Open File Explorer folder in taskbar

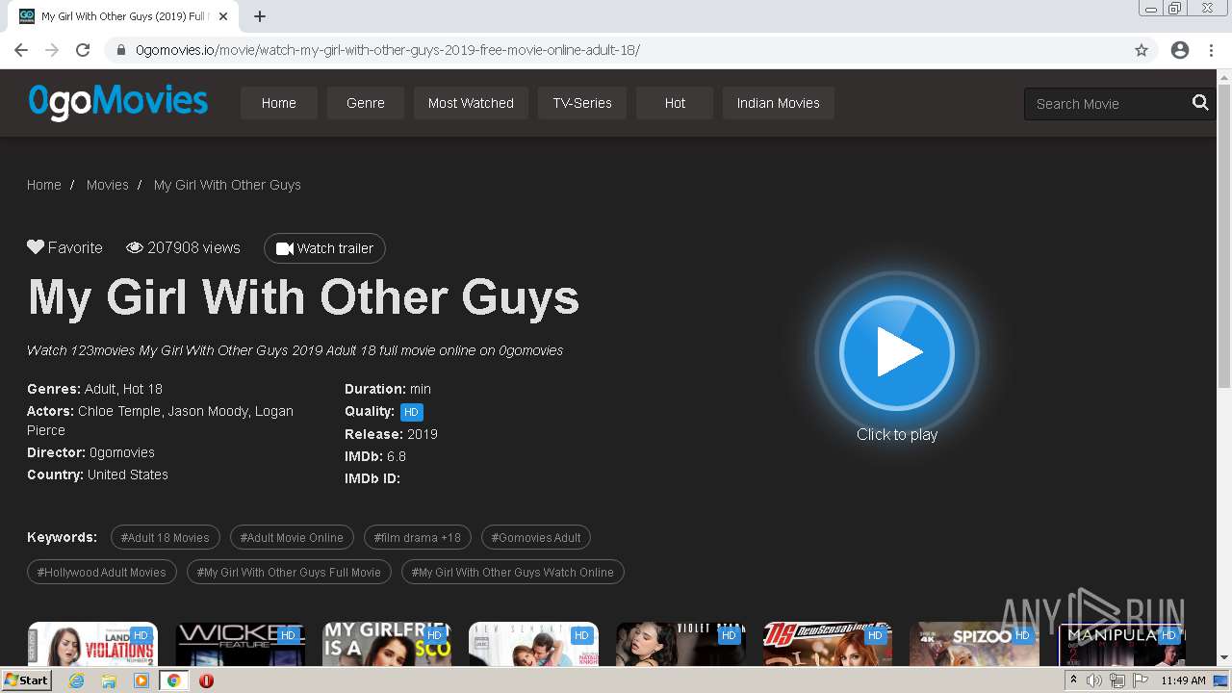tap(109, 680)
